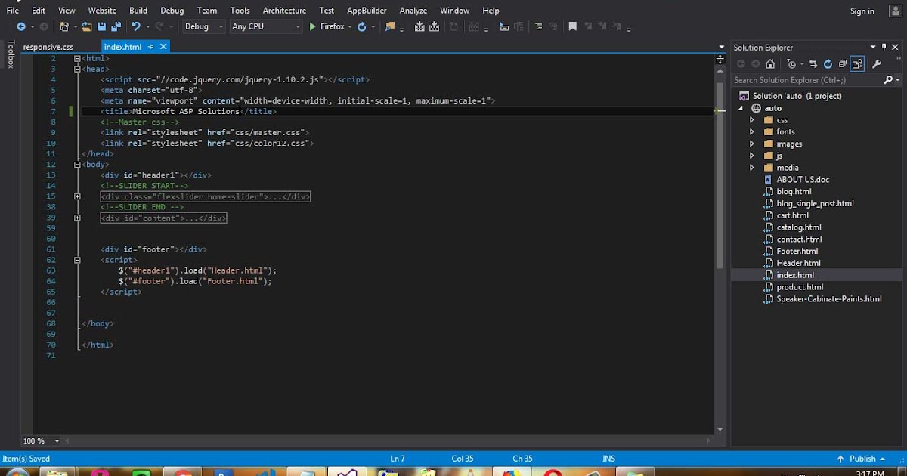Expand the css folder in Solution Explorer
907x476 pixels.
click(751, 119)
